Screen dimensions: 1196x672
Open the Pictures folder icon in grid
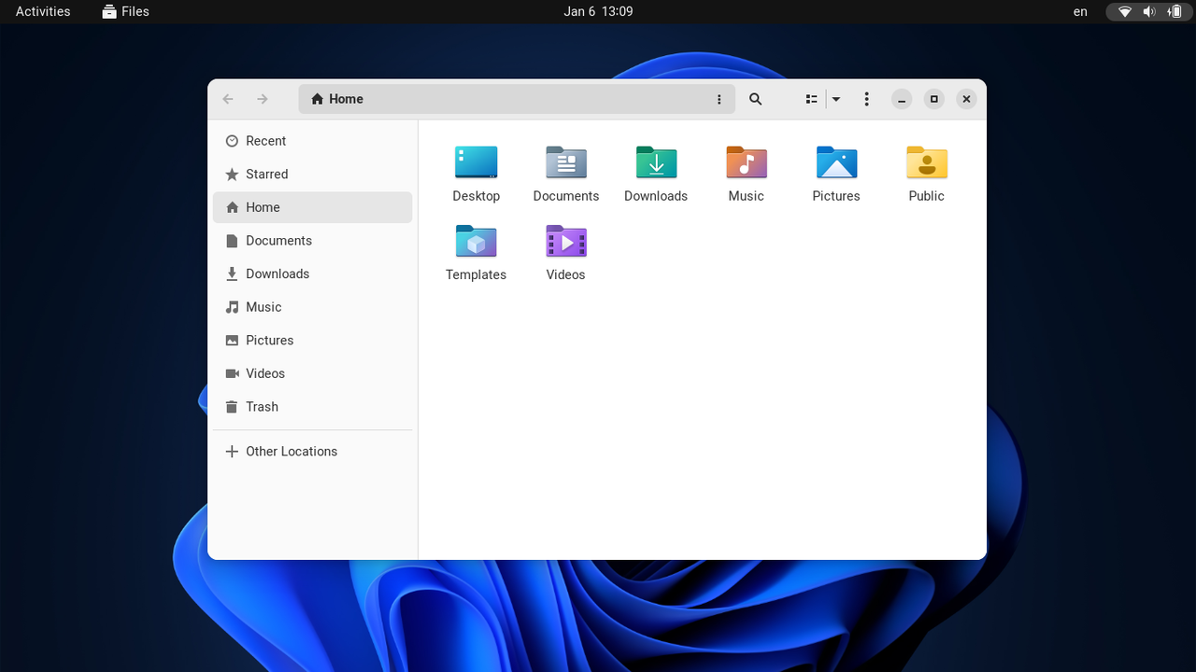tap(836, 162)
